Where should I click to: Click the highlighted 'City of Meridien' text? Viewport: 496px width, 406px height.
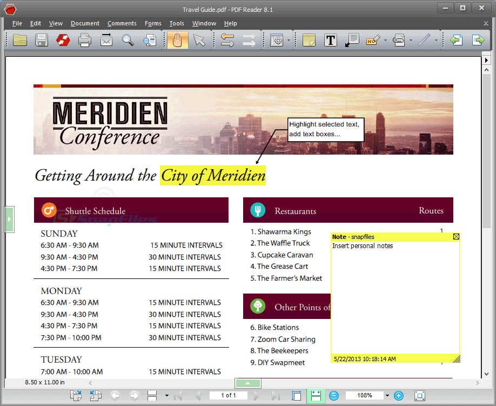click(x=213, y=176)
